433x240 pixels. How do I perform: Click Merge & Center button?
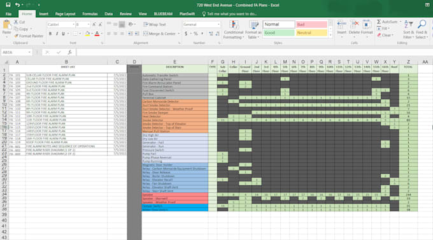click(x=159, y=34)
